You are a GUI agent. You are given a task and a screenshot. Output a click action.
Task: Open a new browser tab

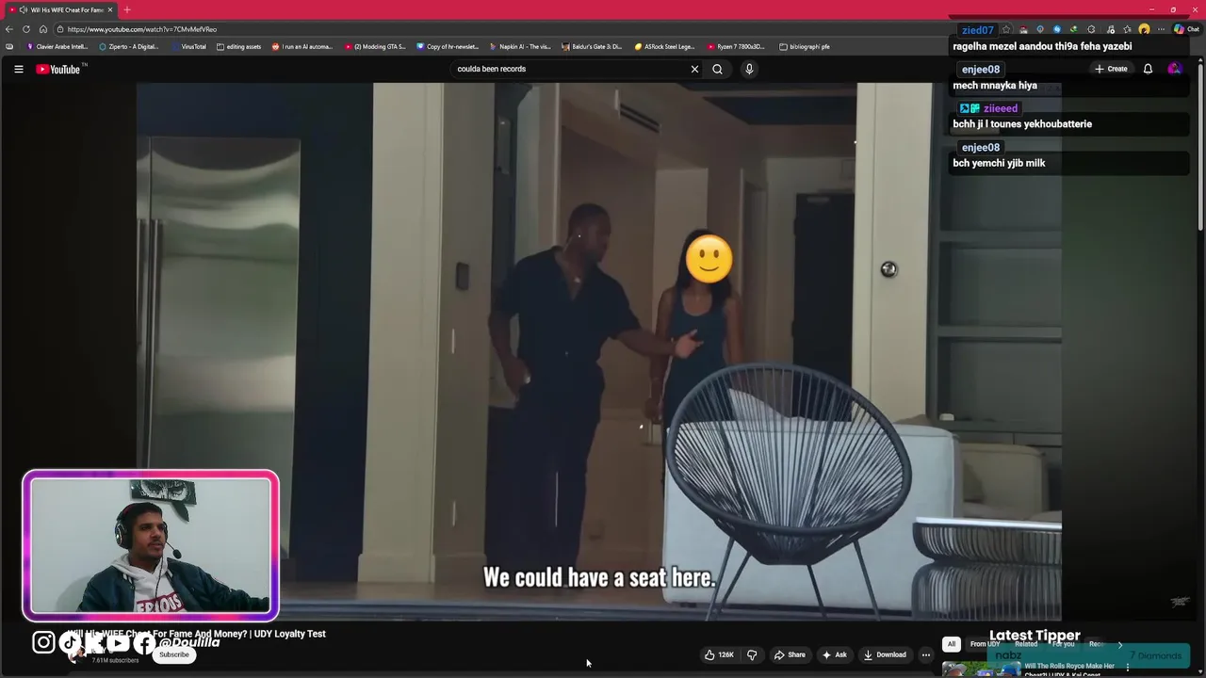click(127, 9)
